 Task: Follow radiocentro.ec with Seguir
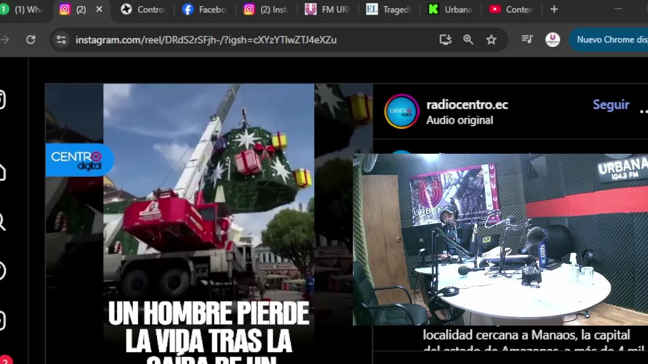[611, 105]
